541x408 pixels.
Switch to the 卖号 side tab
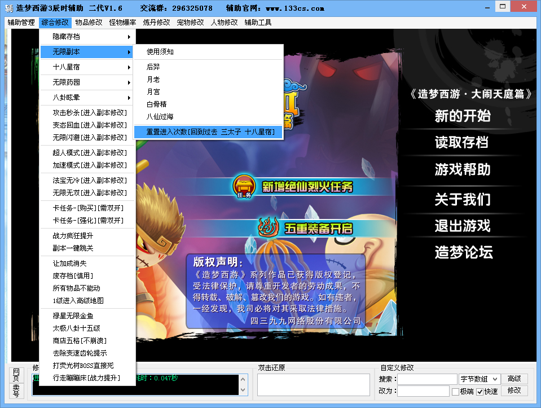point(16,391)
